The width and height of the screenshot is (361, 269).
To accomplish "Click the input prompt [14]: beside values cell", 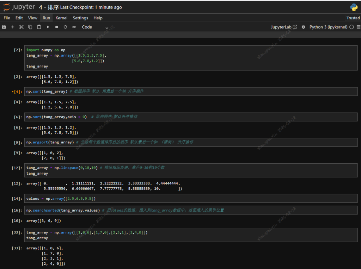I will point(17,199).
